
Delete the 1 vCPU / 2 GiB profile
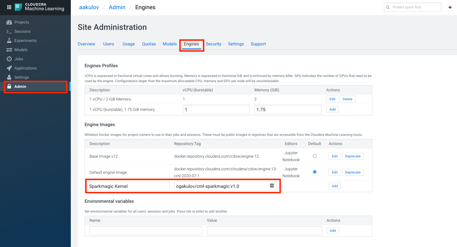347,99
